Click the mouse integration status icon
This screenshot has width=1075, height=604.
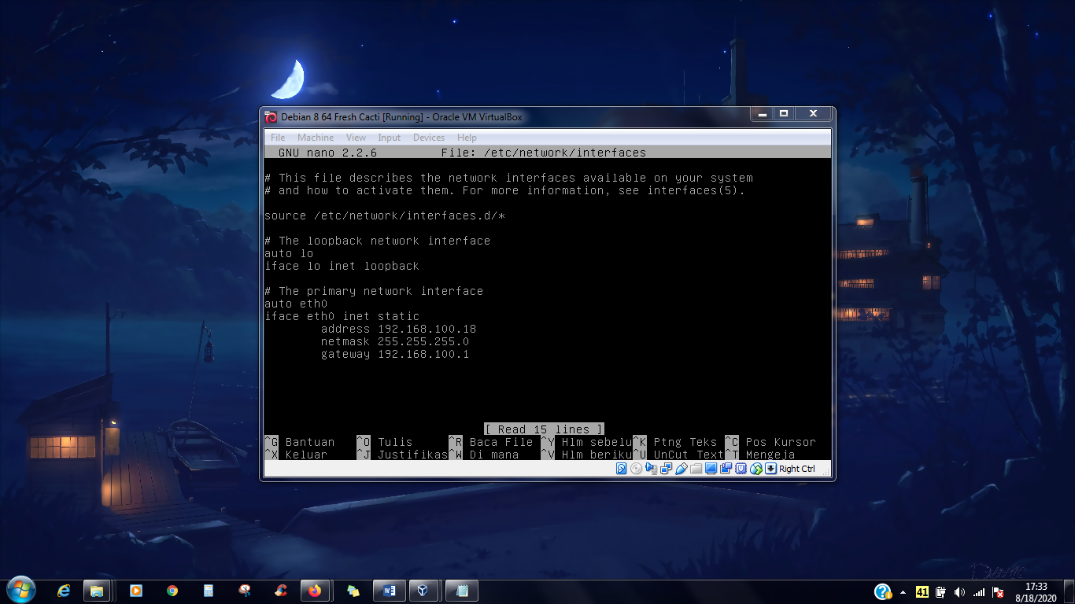coord(756,469)
